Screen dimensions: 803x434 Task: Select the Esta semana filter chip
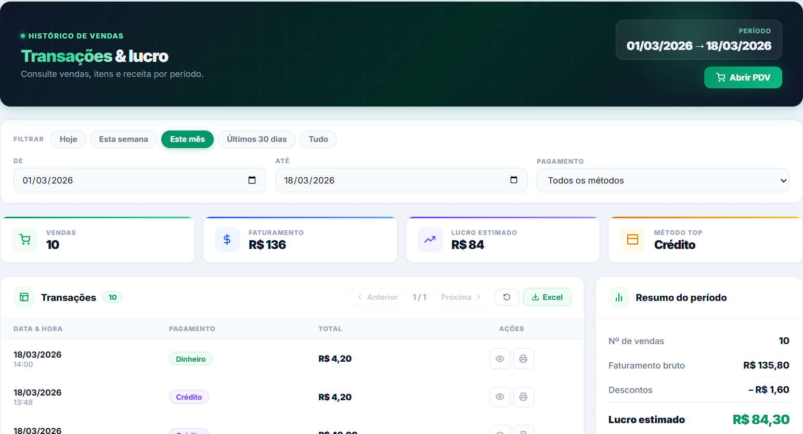[x=123, y=139]
